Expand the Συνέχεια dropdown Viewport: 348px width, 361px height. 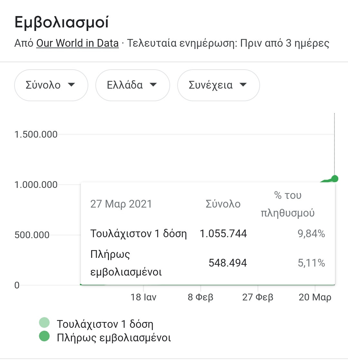click(x=218, y=85)
